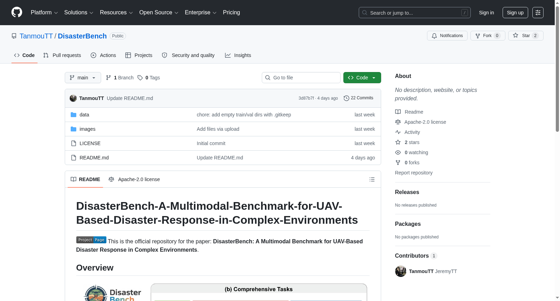Click the LICENSE file icon
Screen dimensions: 560x301
tap(73, 143)
